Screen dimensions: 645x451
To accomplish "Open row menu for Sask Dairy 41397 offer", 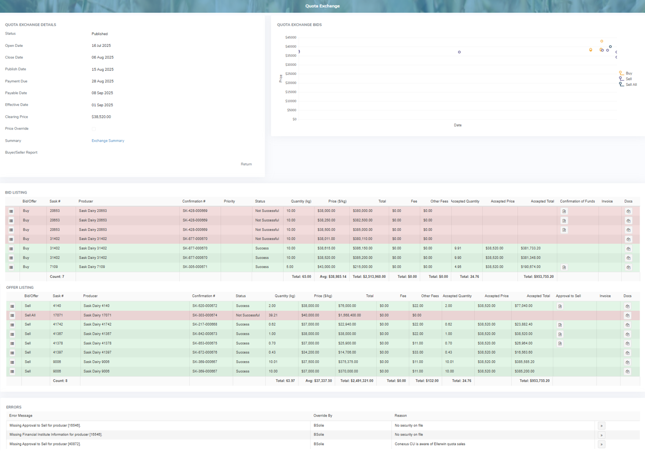I will tap(12, 353).
